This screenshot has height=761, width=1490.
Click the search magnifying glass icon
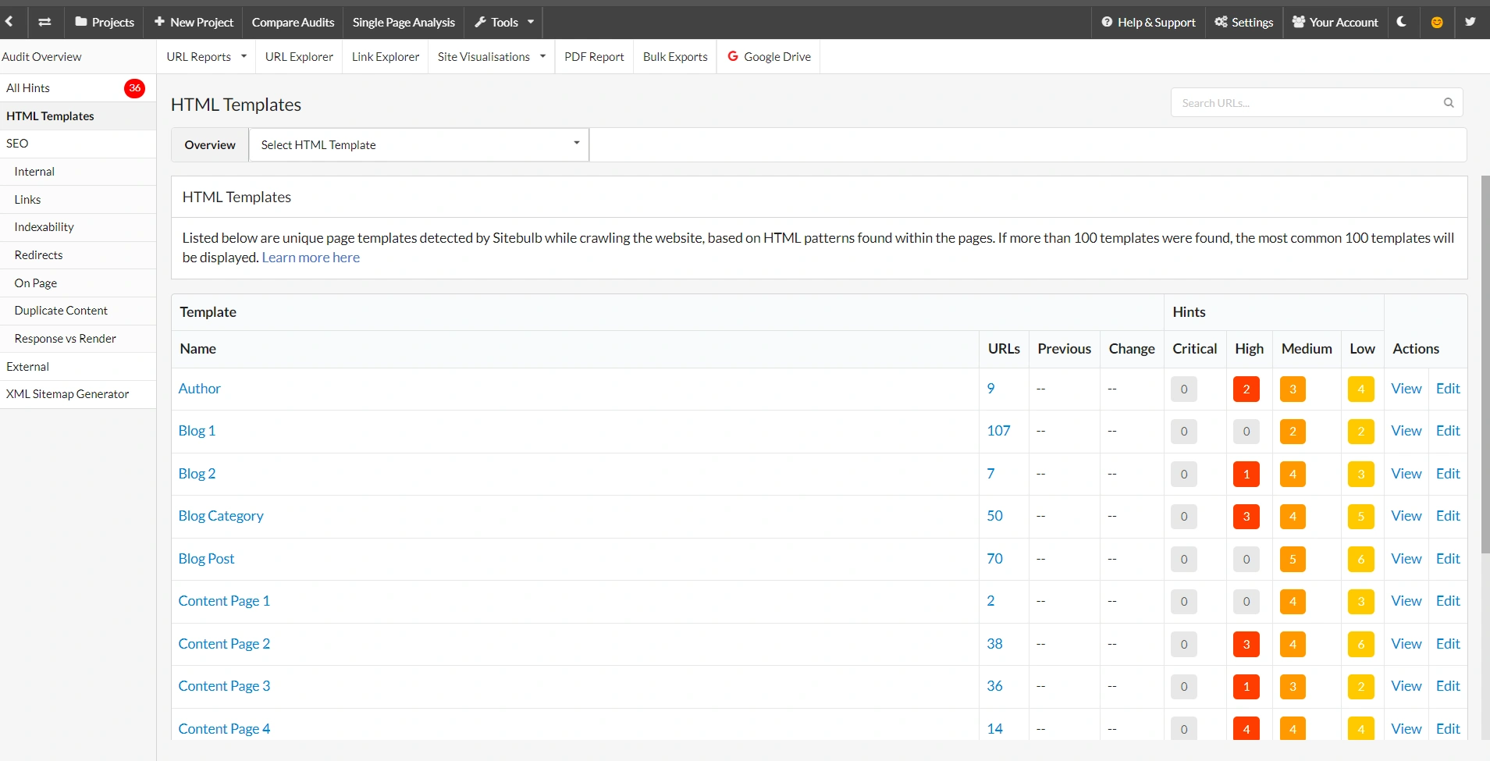[1449, 102]
